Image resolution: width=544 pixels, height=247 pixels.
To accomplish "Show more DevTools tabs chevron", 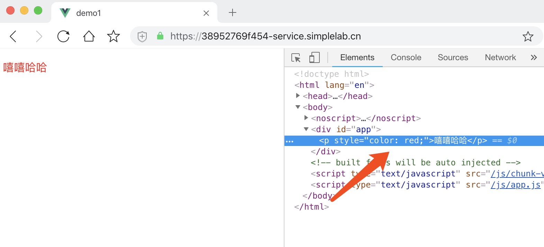I will [534, 58].
